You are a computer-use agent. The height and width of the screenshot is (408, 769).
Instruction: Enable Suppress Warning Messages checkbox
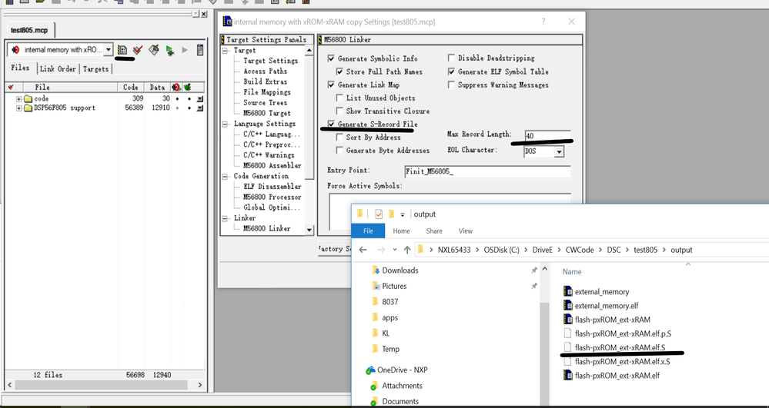(452, 85)
